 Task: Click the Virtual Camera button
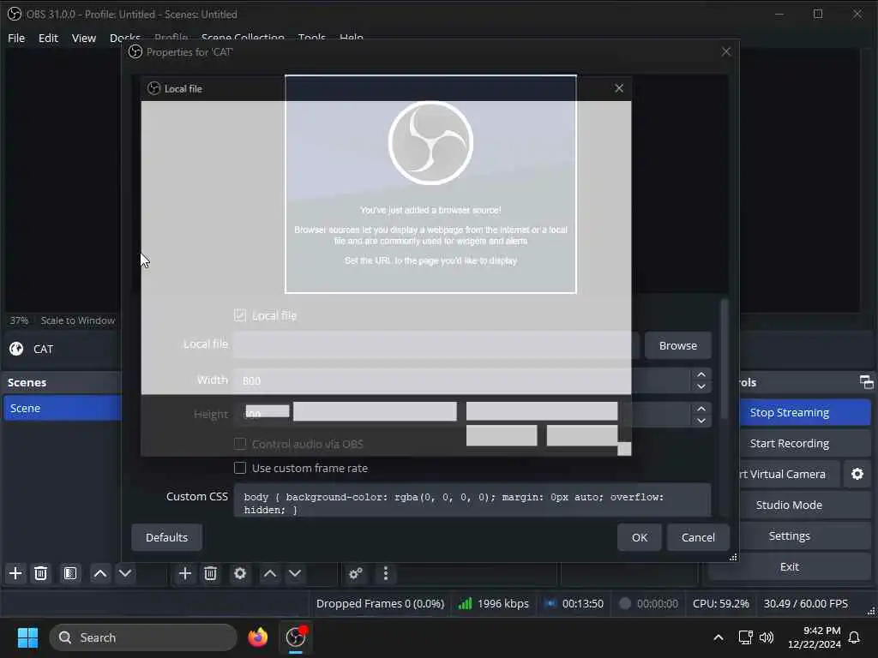pos(790,474)
